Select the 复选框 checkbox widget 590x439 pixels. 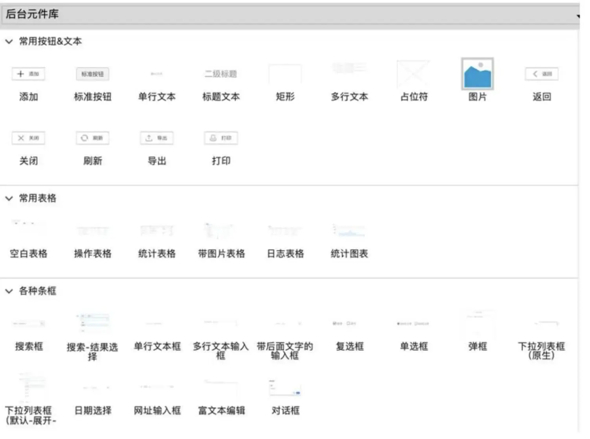[x=349, y=324]
